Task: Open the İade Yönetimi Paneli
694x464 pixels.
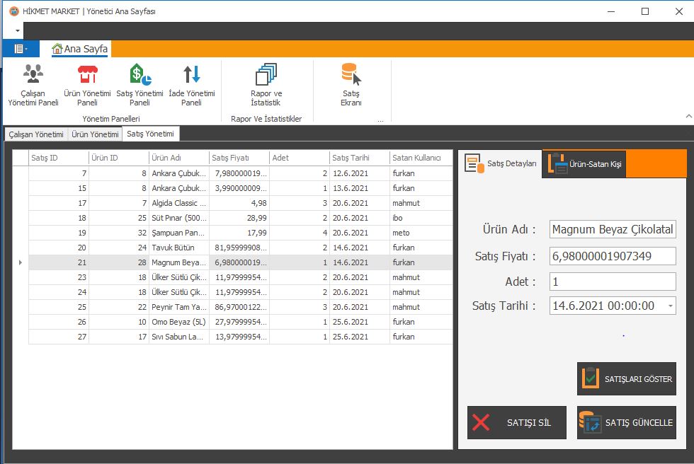Action: 191,85
